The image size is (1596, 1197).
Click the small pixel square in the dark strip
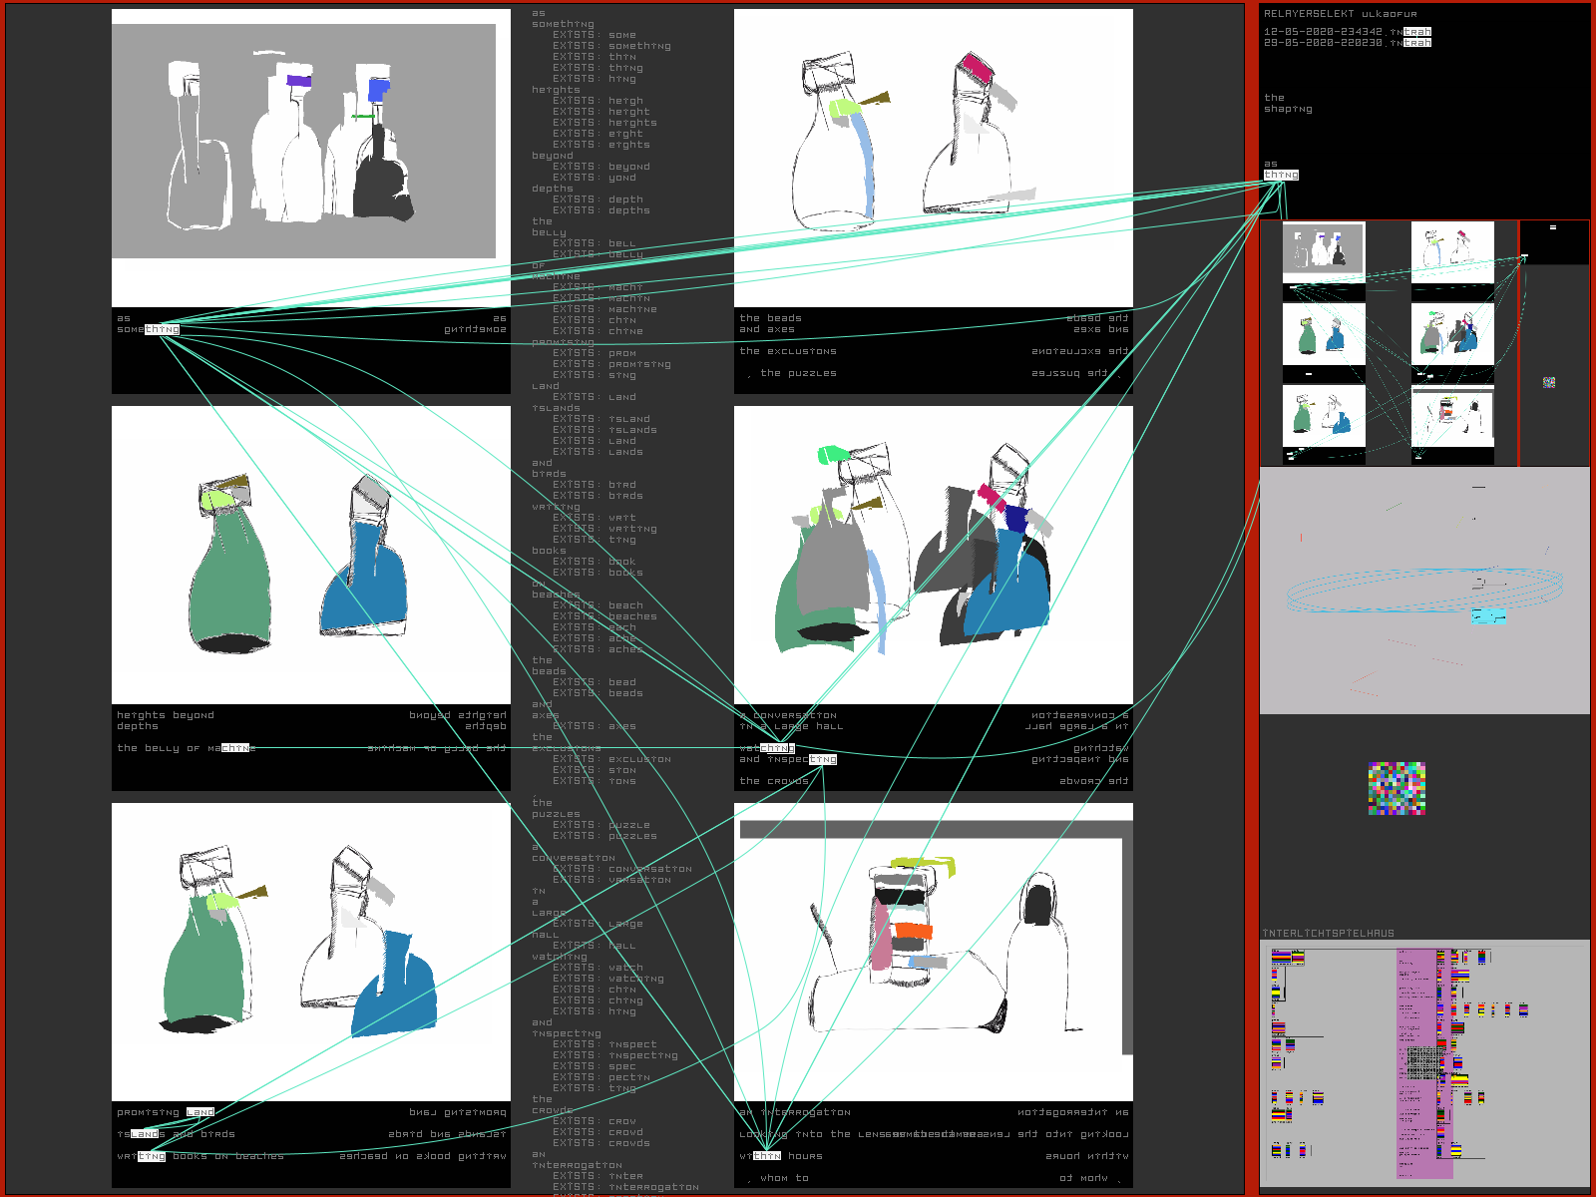(x=1549, y=382)
